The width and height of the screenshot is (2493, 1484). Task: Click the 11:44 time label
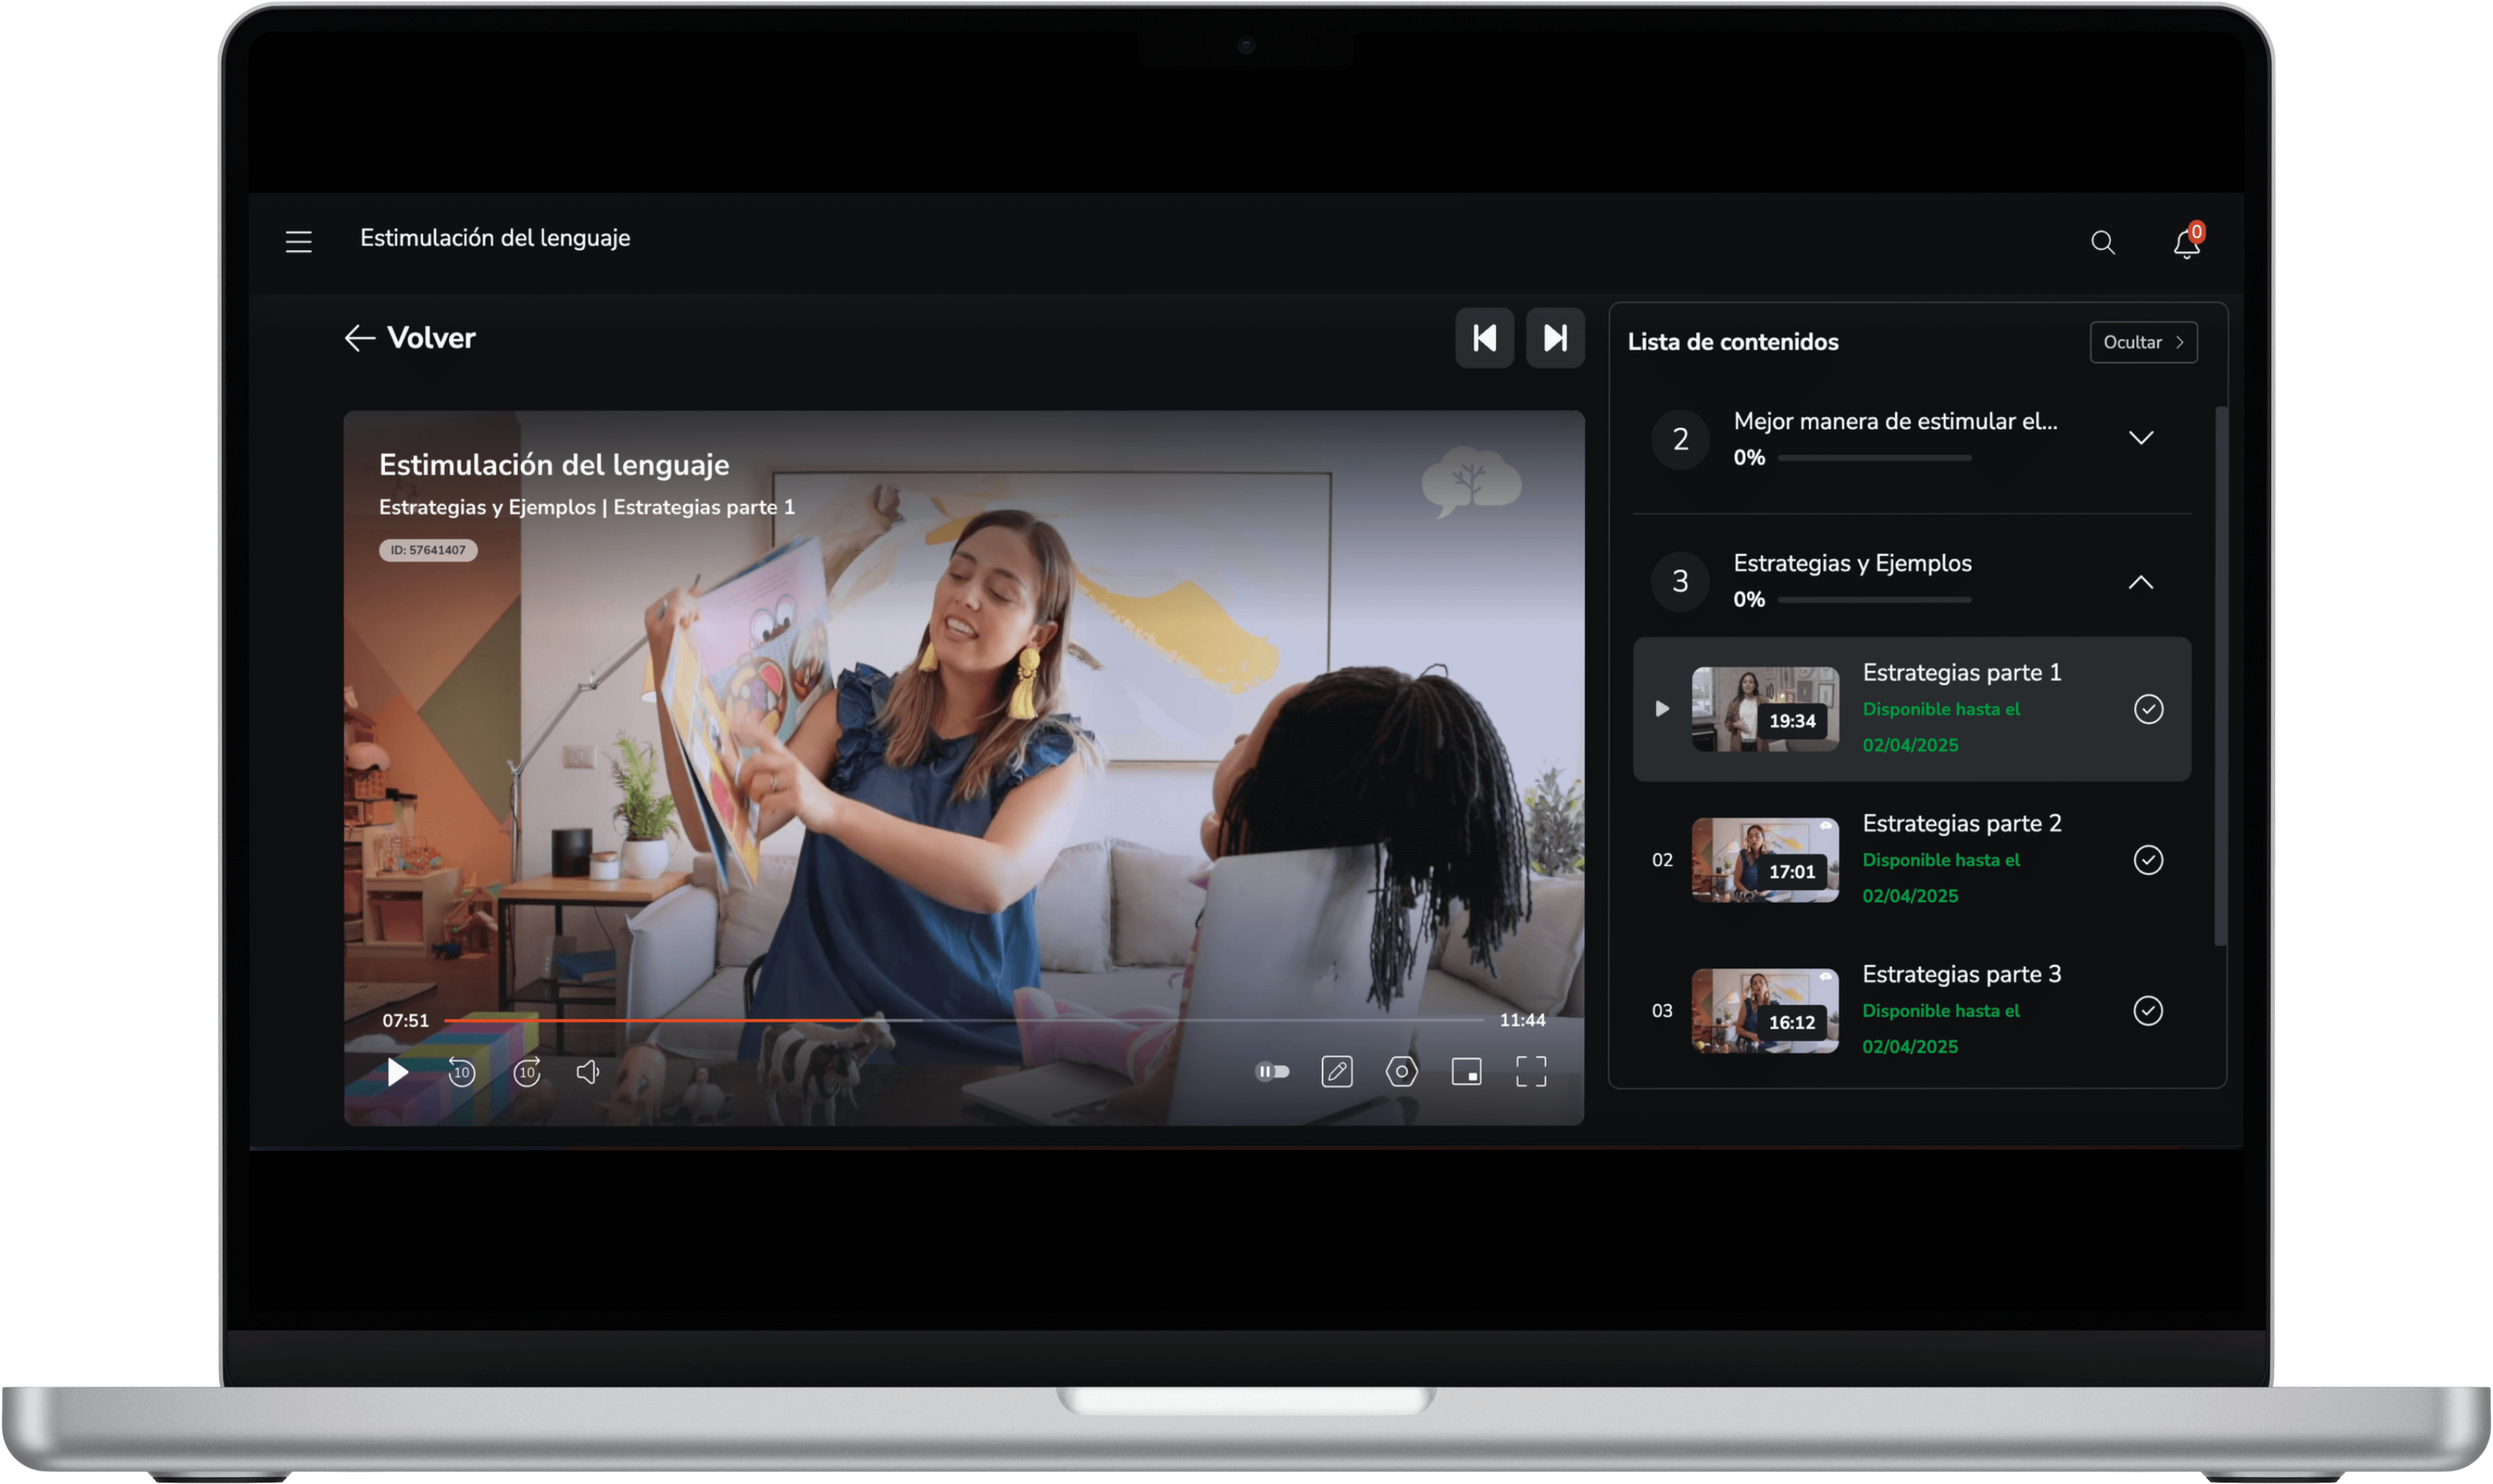coord(1522,1020)
